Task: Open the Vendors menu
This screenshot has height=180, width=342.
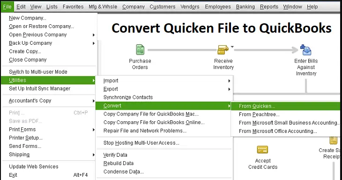Action: pyautogui.click(x=190, y=7)
